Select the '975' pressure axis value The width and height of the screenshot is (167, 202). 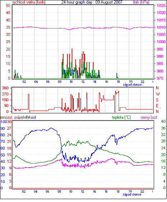tap(160, 78)
